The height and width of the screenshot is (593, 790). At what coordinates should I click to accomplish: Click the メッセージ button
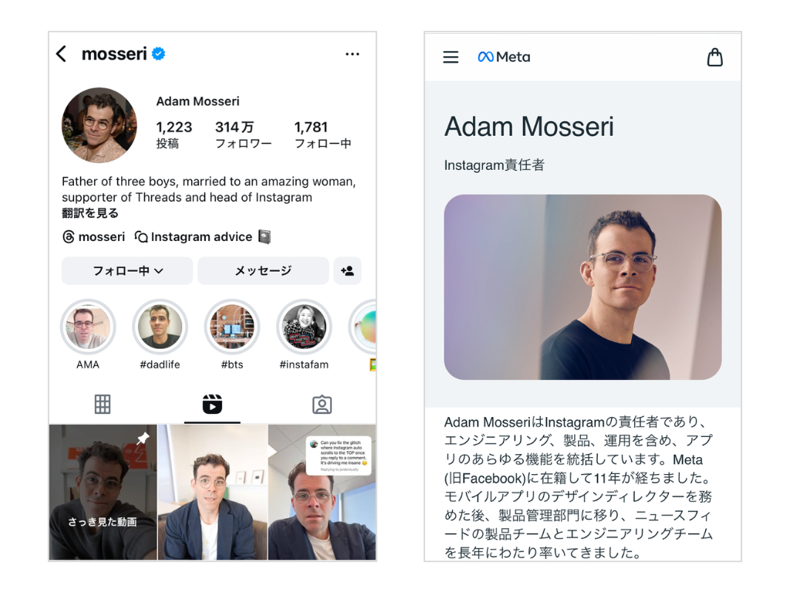click(263, 271)
